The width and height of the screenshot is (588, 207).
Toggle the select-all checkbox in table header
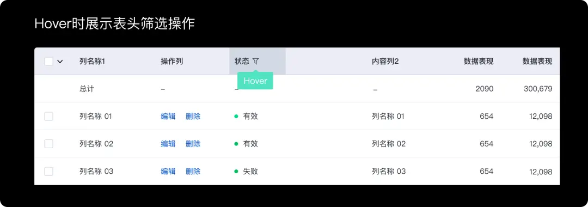click(49, 61)
